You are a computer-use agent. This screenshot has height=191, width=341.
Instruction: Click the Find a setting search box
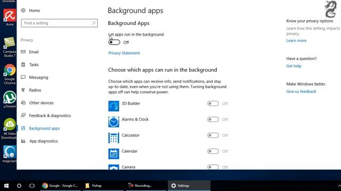click(59, 23)
